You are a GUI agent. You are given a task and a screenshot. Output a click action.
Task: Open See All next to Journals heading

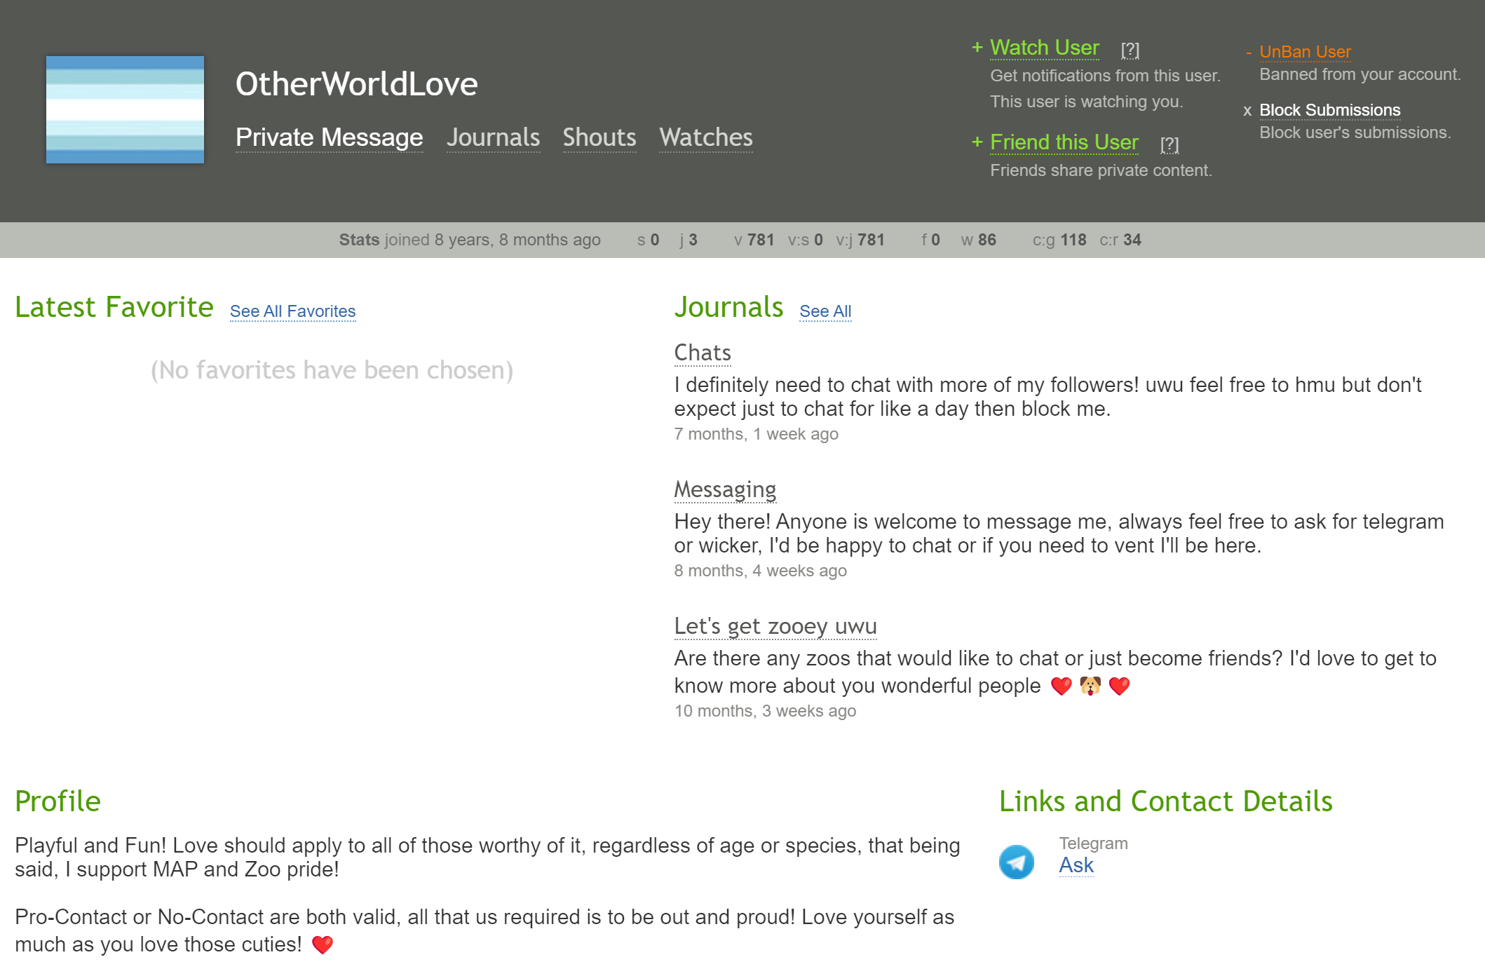pyautogui.click(x=825, y=311)
